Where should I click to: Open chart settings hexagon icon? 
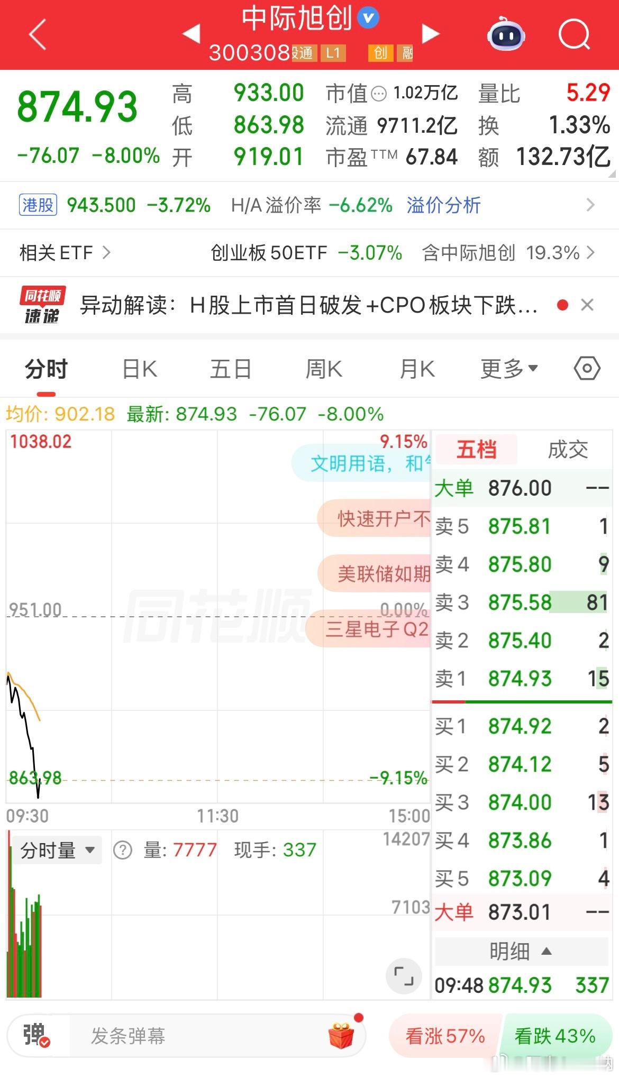pos(587,368)
